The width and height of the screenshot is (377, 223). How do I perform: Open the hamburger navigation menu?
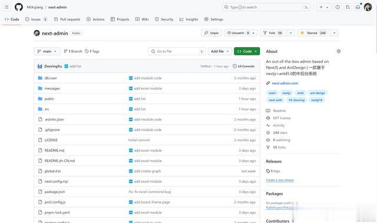coord(6,7)
